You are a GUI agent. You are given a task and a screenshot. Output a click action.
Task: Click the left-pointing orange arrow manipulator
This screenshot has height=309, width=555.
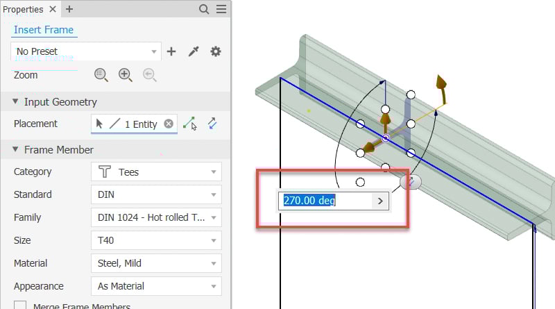click(x=370, y=147)
